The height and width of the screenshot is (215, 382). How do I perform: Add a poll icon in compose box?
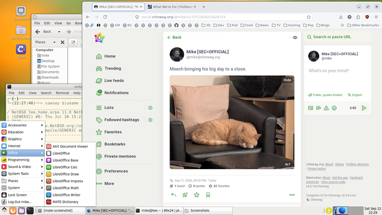coord(318,108)
